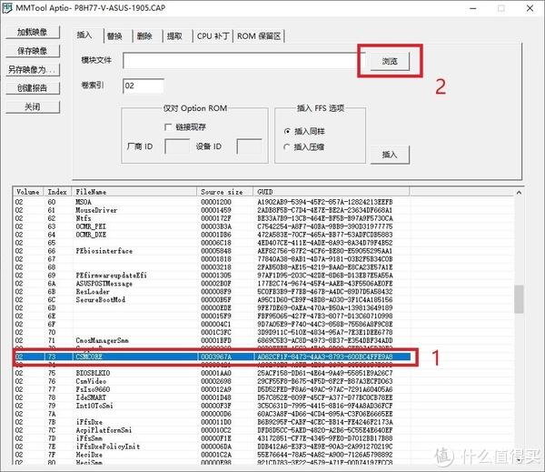Select the MouseDriver module row
Image resolution: width=545 pixels, height=472 pixels.
coord(212,210)
